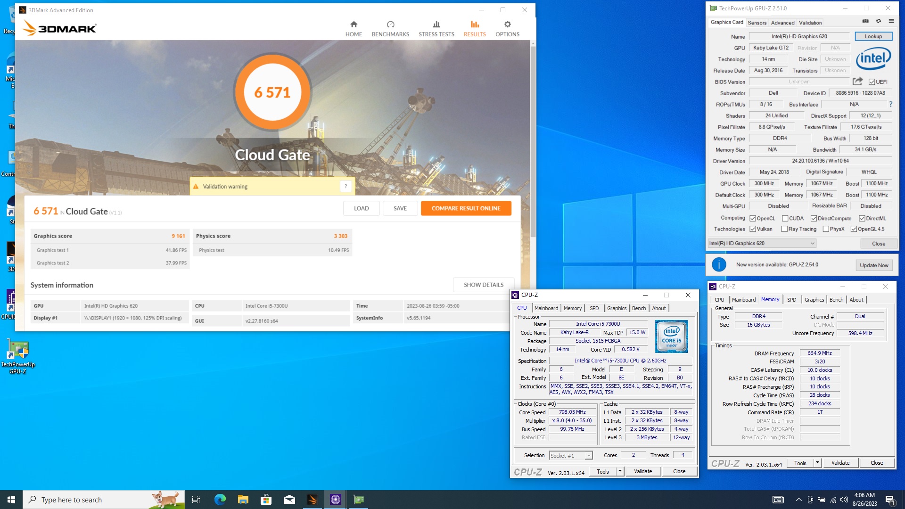Click the Intel Core i5 badge in CPU-Z
This screenshot has height=509, width=905.
point(672,337)
